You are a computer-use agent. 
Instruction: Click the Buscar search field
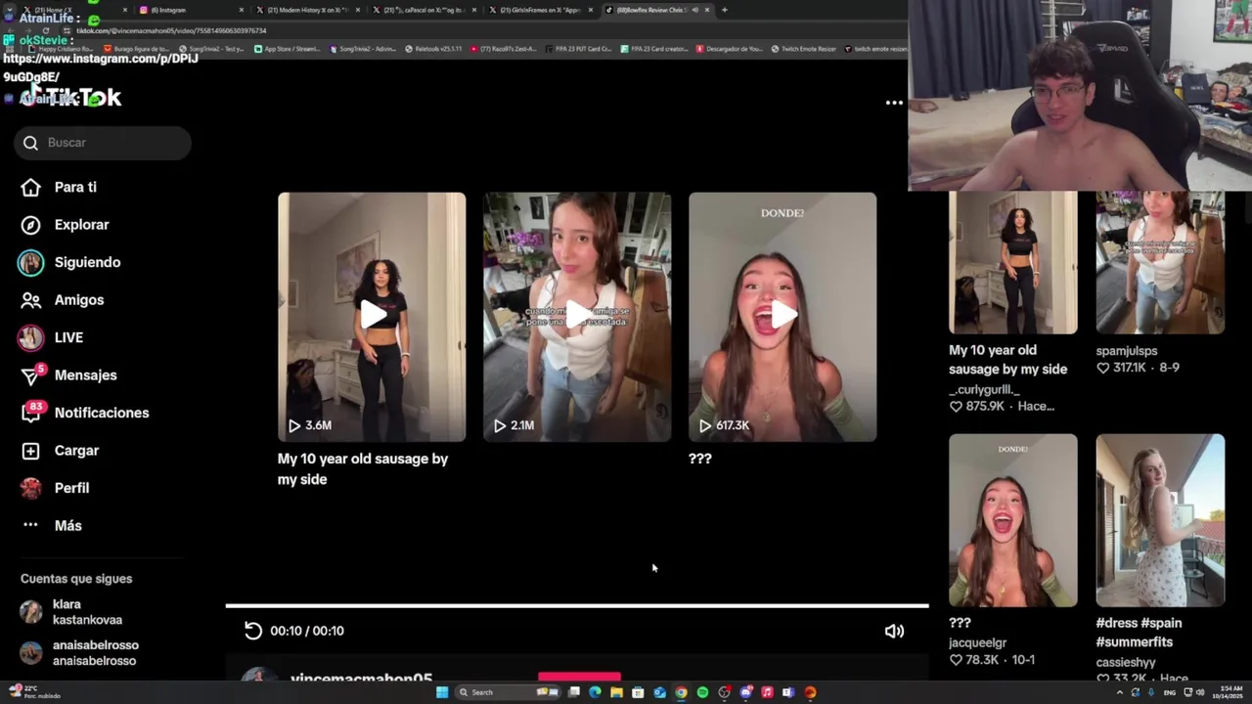click(103, 143)
